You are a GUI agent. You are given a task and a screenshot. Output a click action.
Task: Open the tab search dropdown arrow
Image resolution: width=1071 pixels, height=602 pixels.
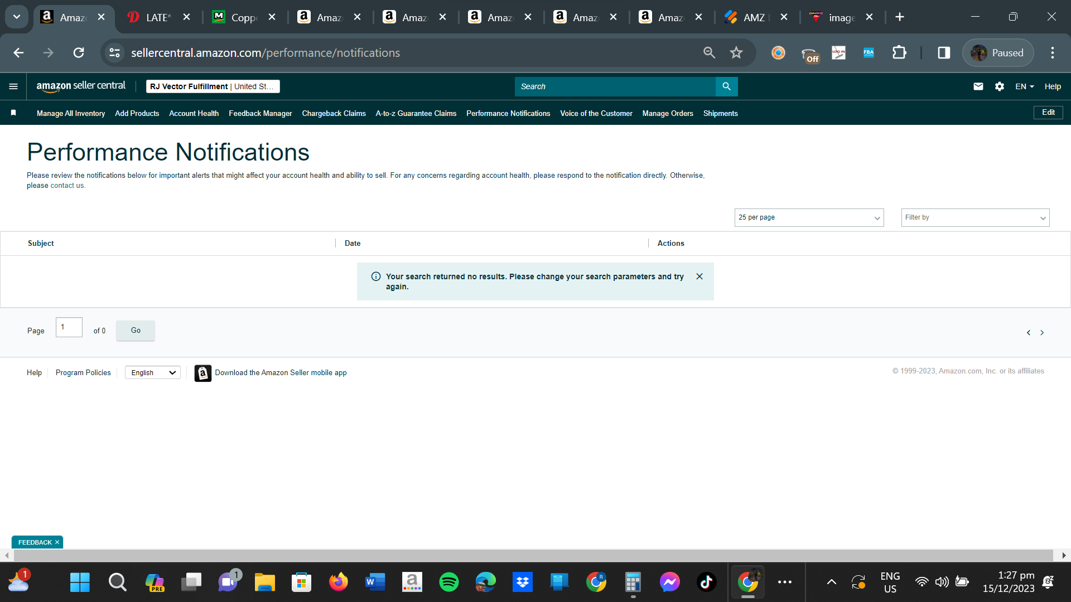(17, 17)
